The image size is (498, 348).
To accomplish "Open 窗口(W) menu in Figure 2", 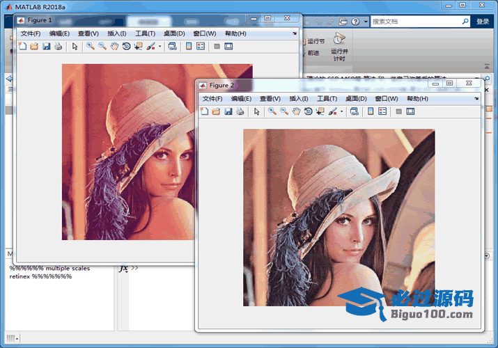I will 387,99.
